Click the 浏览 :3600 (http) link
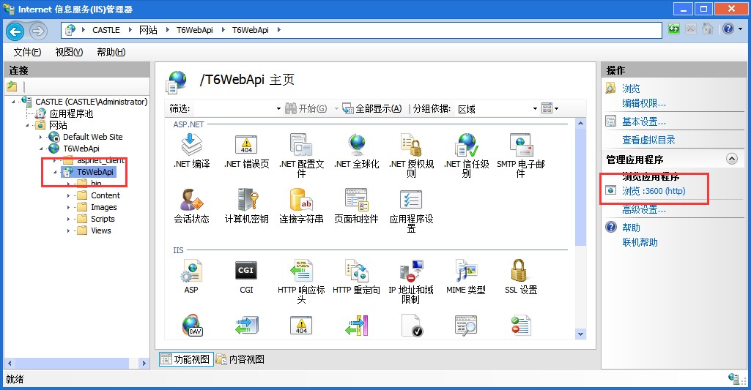The height and width of the screenshot is (390, 751). point(654,191)
